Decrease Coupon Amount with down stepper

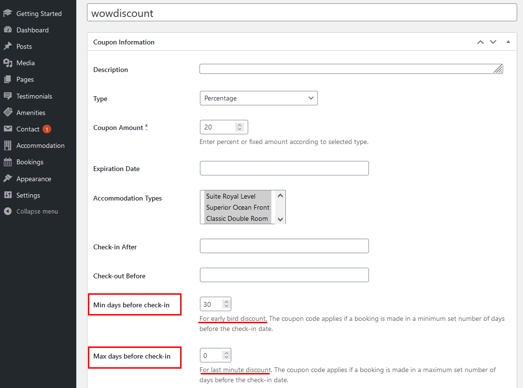(240, 129)
